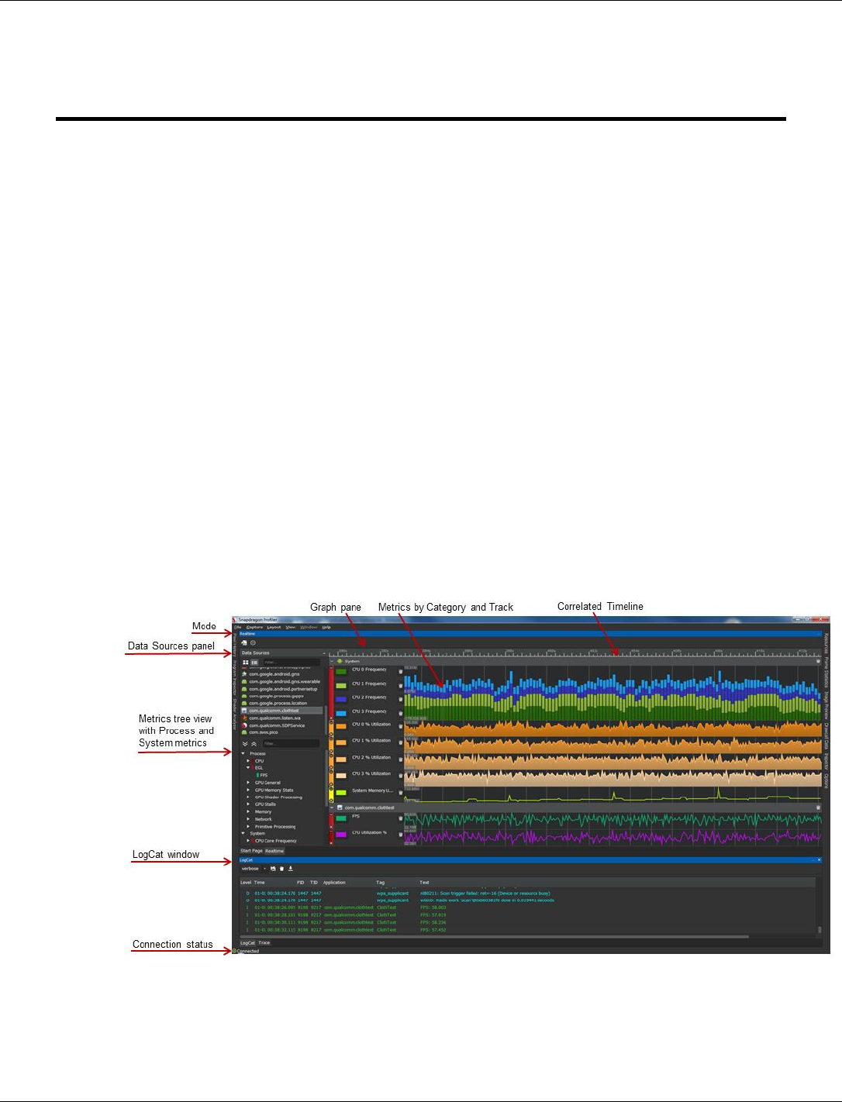
Task: Open the Capture menu
Action: pyautogui.click(x=254, y=627)
